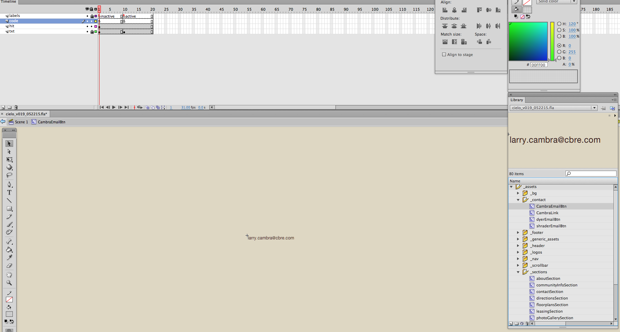Select the Zoom magnifier tool
Screen dimensions: 620x332
(x=9, y=283)
